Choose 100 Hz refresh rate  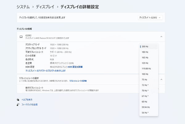149,74
